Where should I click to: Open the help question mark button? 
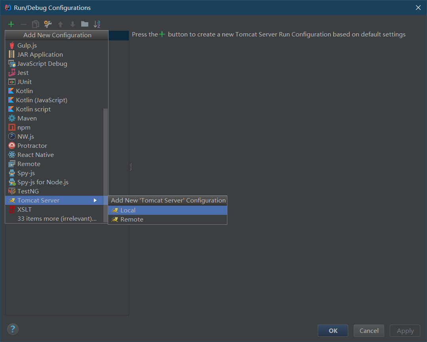click(13, 329)
